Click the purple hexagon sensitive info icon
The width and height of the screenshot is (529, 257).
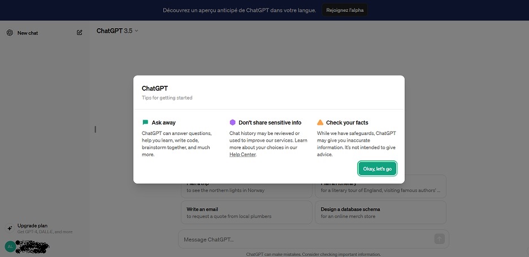[x=232, y=123]
